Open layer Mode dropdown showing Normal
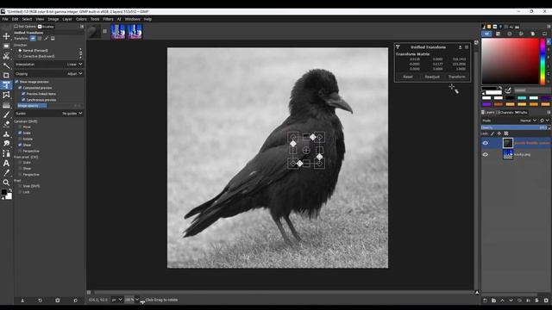 click(528, 121)
